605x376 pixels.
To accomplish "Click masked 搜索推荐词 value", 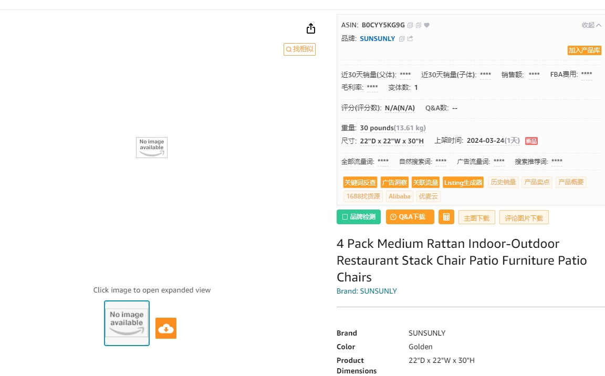I will (557, 162).
